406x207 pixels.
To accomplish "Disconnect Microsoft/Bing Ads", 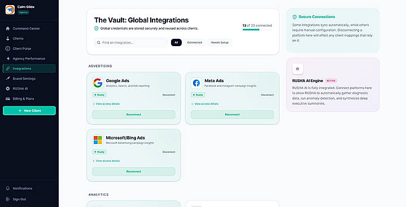I will tap(169, 152).
